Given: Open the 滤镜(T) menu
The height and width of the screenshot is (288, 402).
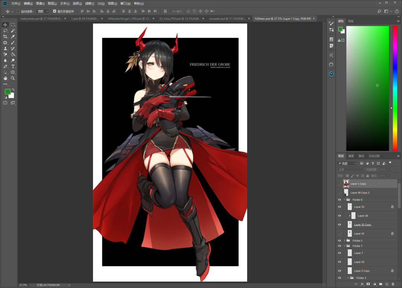Looking at the screenshot, I should coord(89,4).
